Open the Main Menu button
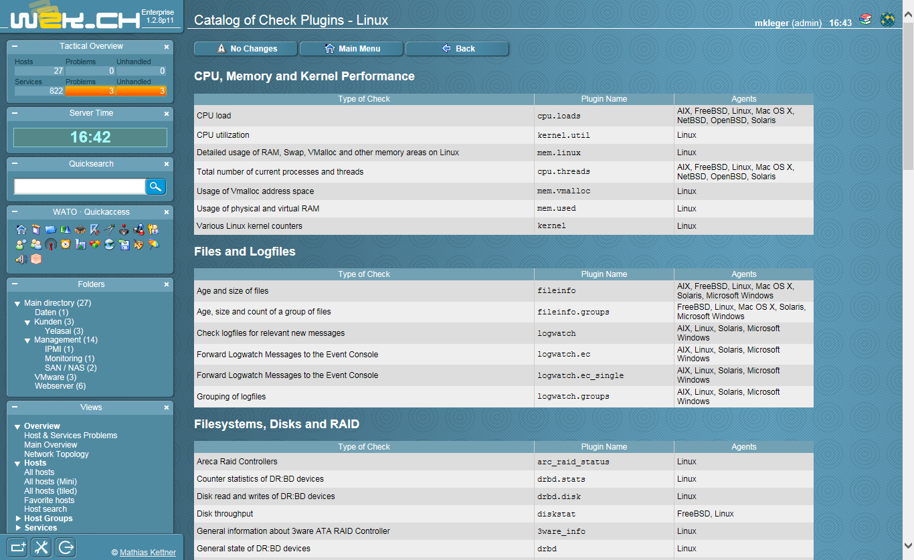The width and height of the screenshot is (914, 560). pos(351,49)
